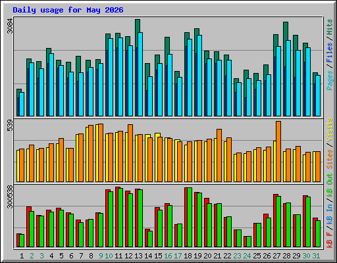
Task: Select the 'Sites' legend label
Action: (329, 159)
